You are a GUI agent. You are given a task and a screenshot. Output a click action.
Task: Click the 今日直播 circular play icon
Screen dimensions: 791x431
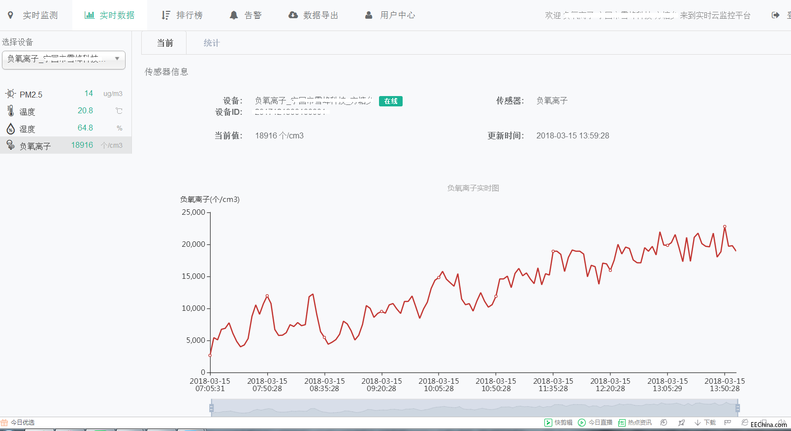[582, 423]
